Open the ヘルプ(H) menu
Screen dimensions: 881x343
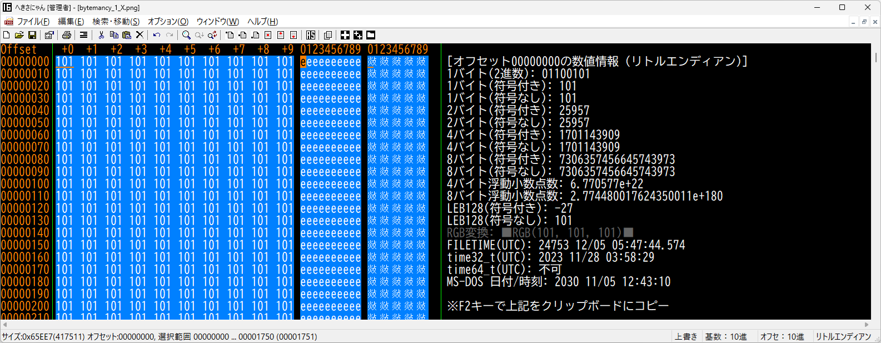pyautogui.click(x=262, y=22)
